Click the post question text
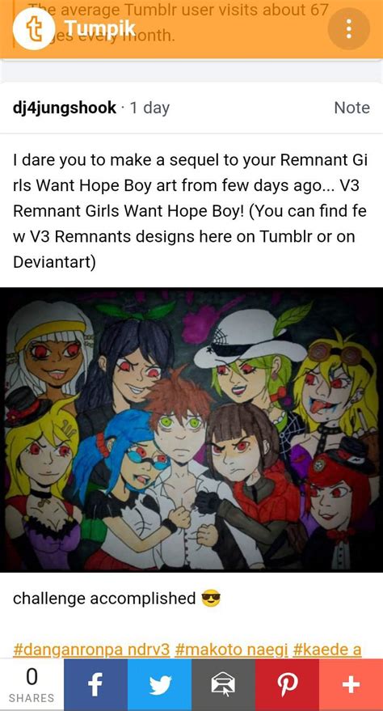The width and height of the screenshot is (383, 711). 190,211
